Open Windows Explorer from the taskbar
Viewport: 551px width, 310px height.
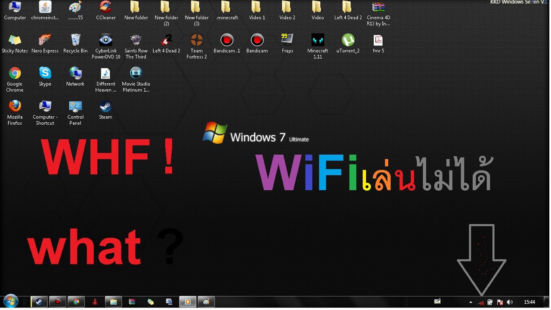113,302
